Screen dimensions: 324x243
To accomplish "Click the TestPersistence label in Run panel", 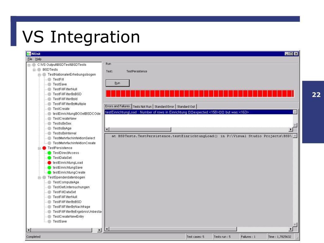I will (137, 71).
